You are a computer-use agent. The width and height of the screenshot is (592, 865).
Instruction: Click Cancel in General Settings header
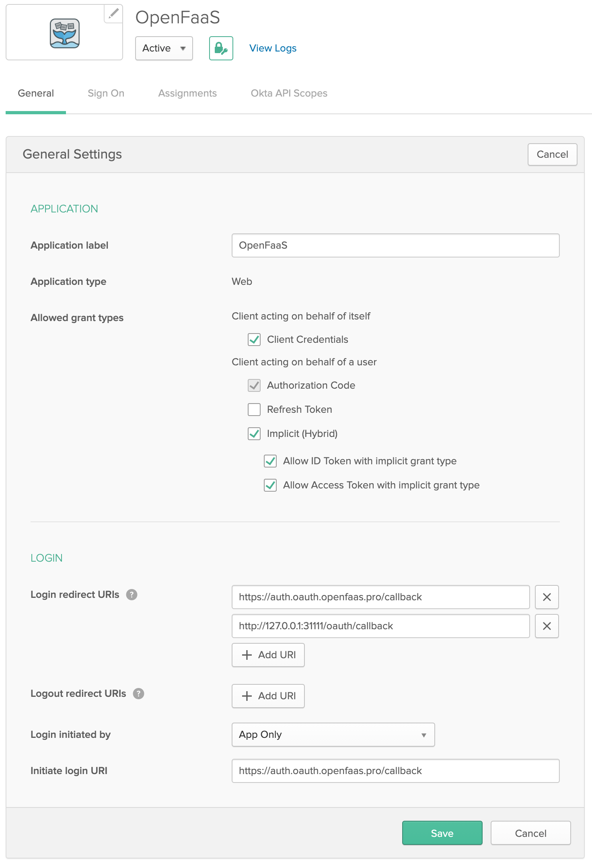(553, 154)
